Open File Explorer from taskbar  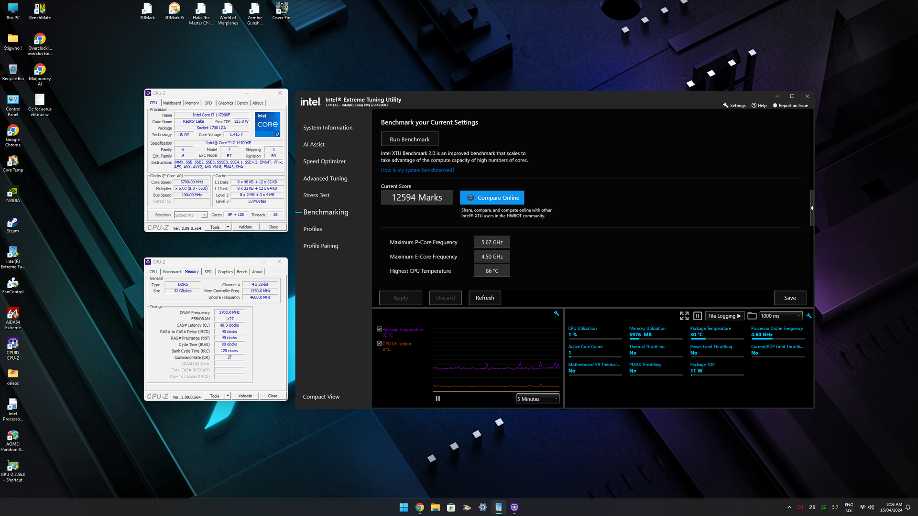[x=435, y=507]
